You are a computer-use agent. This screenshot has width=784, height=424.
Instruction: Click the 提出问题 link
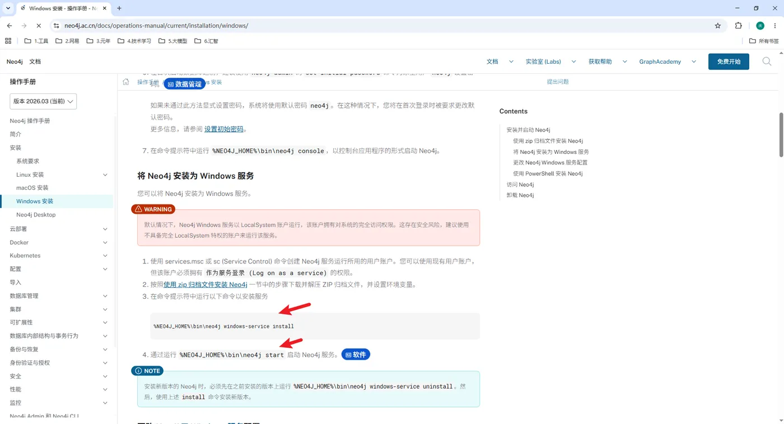[x=558, y=82]
